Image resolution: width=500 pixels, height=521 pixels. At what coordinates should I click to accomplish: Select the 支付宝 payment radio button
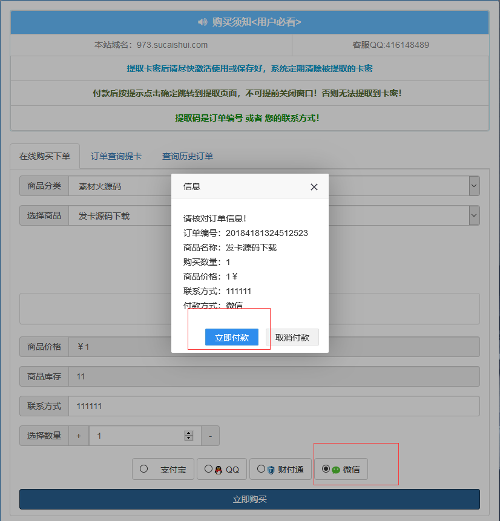pos(144,468)
